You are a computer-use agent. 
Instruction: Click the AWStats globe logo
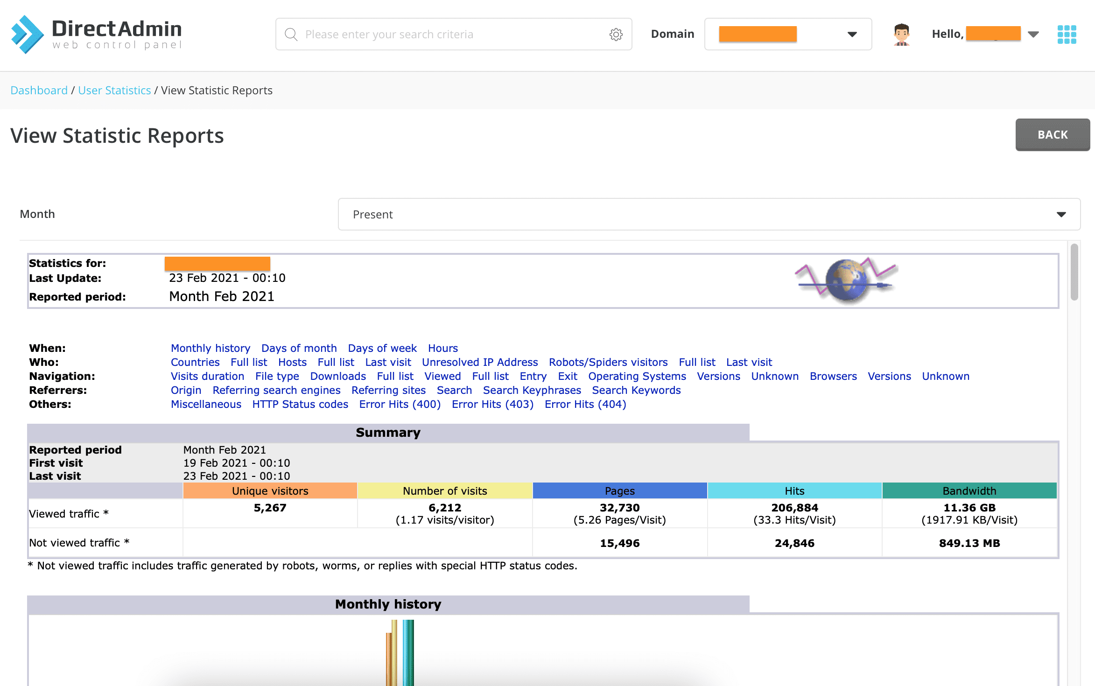tap(846, 280)
